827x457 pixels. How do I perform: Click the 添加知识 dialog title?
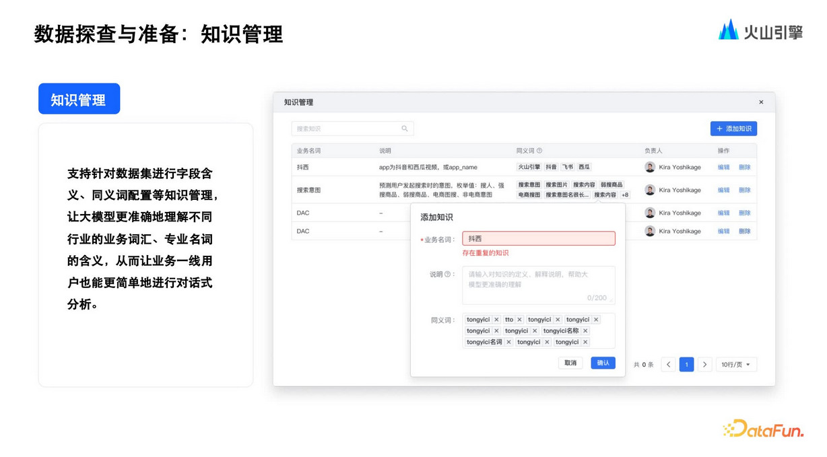[x=436, y=217]
